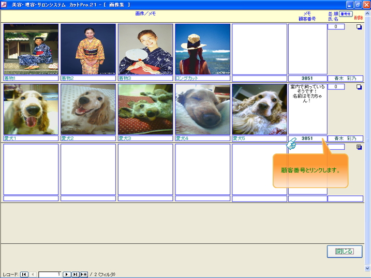
Task: Open the 着物3 photo thumbnail
Action: click(x=145, y=49)
